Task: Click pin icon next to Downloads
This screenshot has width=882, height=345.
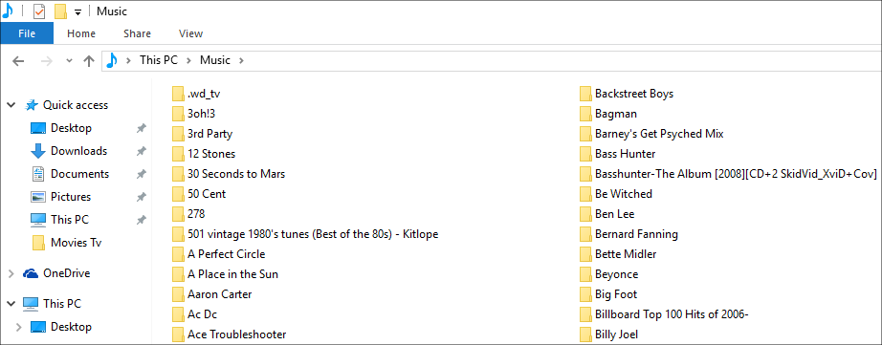Action: 142,151
